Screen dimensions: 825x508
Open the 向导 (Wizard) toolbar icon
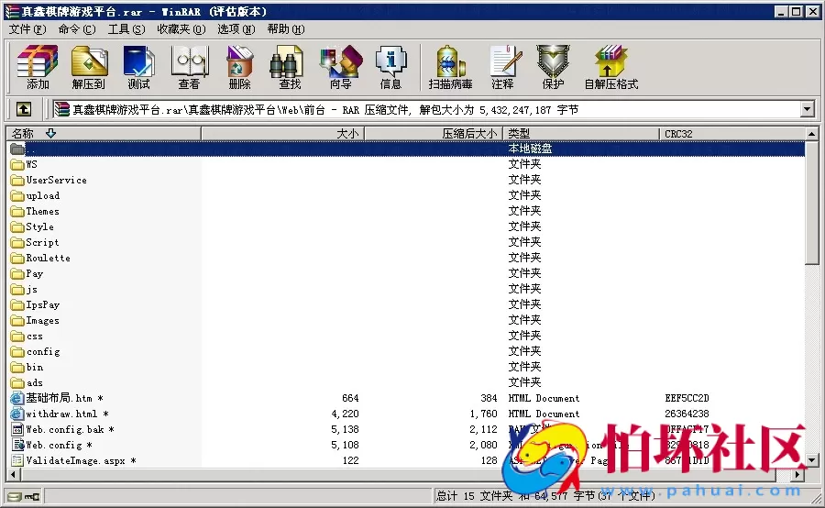click(x=341, y=67)
